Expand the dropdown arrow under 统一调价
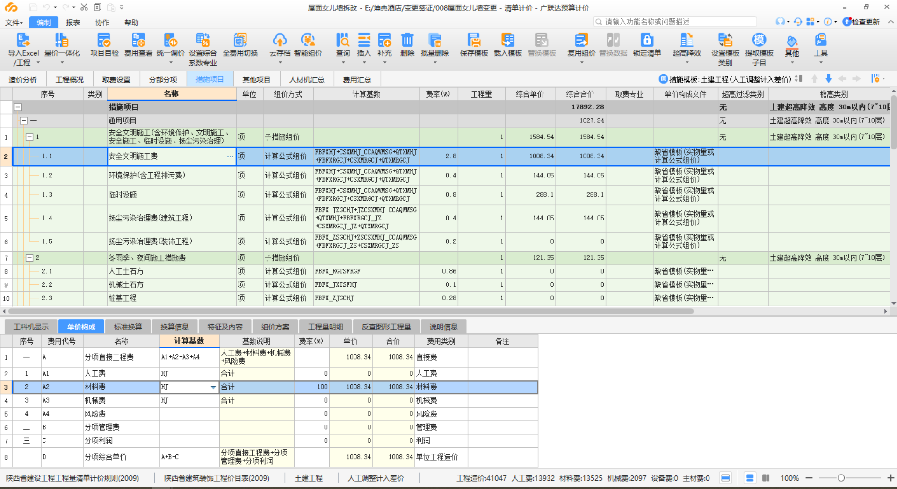 [170, 62]
